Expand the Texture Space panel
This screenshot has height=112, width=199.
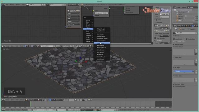pos(178,44)
